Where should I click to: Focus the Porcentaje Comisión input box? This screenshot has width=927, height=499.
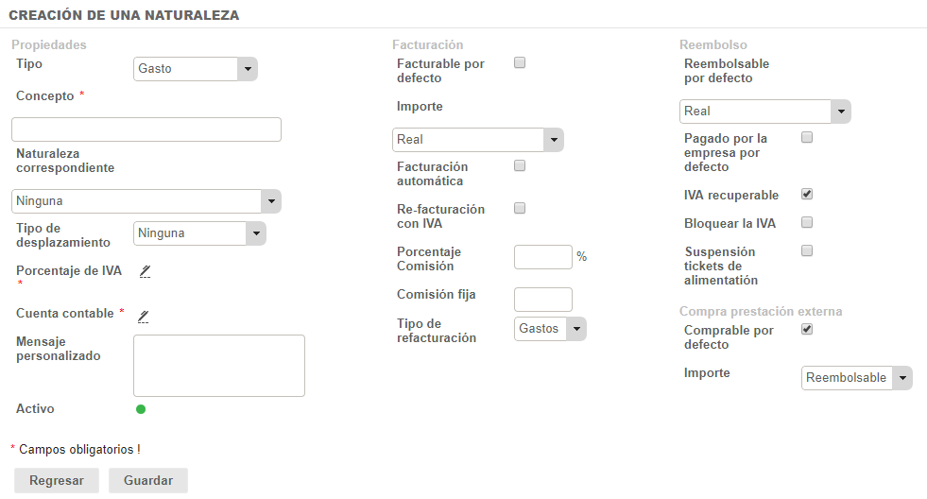pos(542,257)
